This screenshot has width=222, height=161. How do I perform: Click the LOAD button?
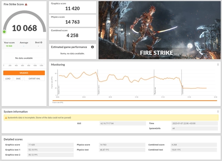[8, 79]
